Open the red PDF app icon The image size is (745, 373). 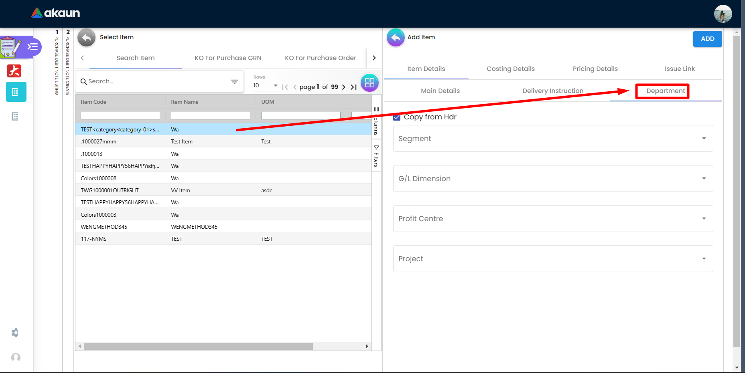14,71
